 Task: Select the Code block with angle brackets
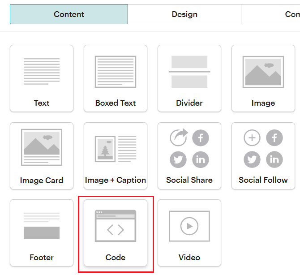coord(115,230)
